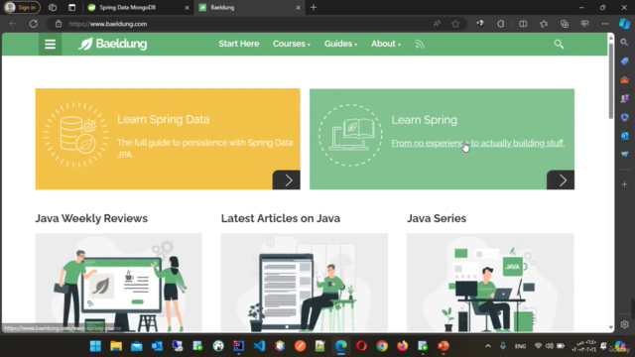This screenshot has width=635, height=357.
Task: Click arrow button on Learn Spring card
Action: pyautogui.click(x=561, y=180)
